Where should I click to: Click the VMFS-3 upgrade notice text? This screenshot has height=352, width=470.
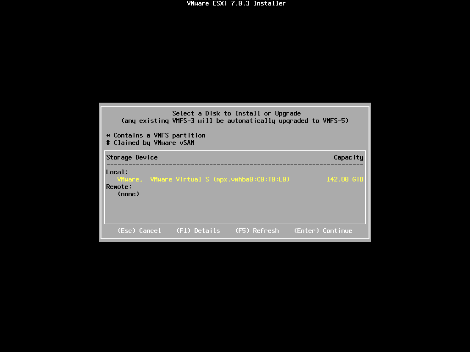(x=235, y=121)
